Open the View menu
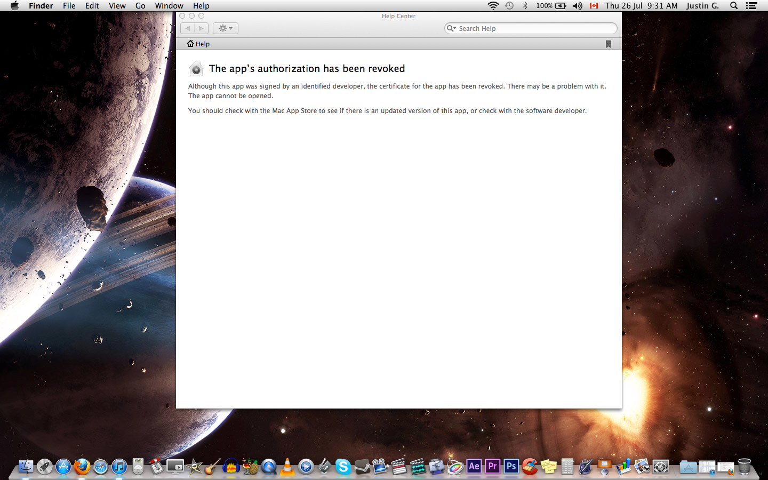The height and width of the screenshot is (480, 768). (117, 5)
